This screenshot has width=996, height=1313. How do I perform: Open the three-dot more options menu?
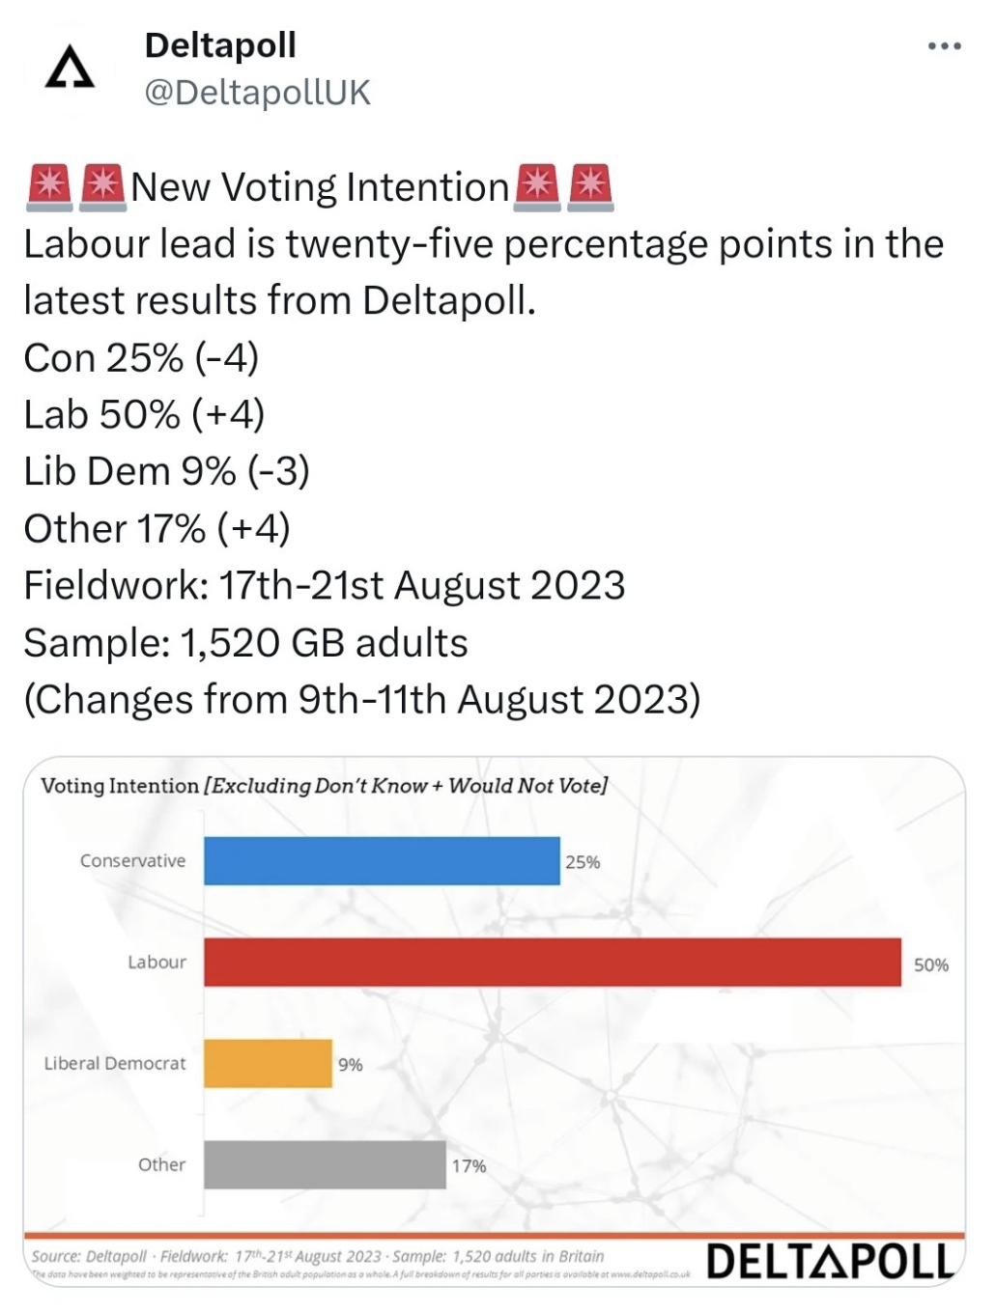click(944, 46)
